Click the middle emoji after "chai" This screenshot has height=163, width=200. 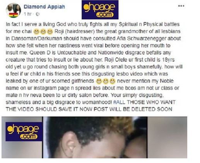click(43, 32)
